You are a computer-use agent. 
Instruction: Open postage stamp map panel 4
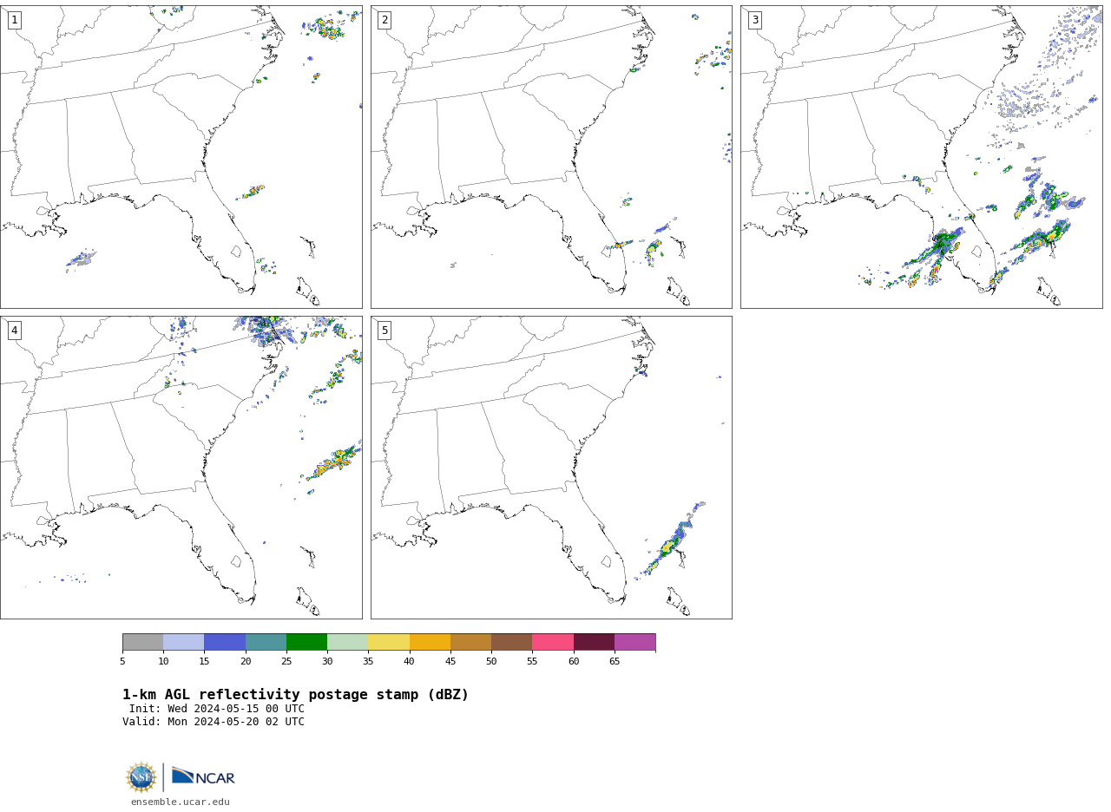(181, 468)
